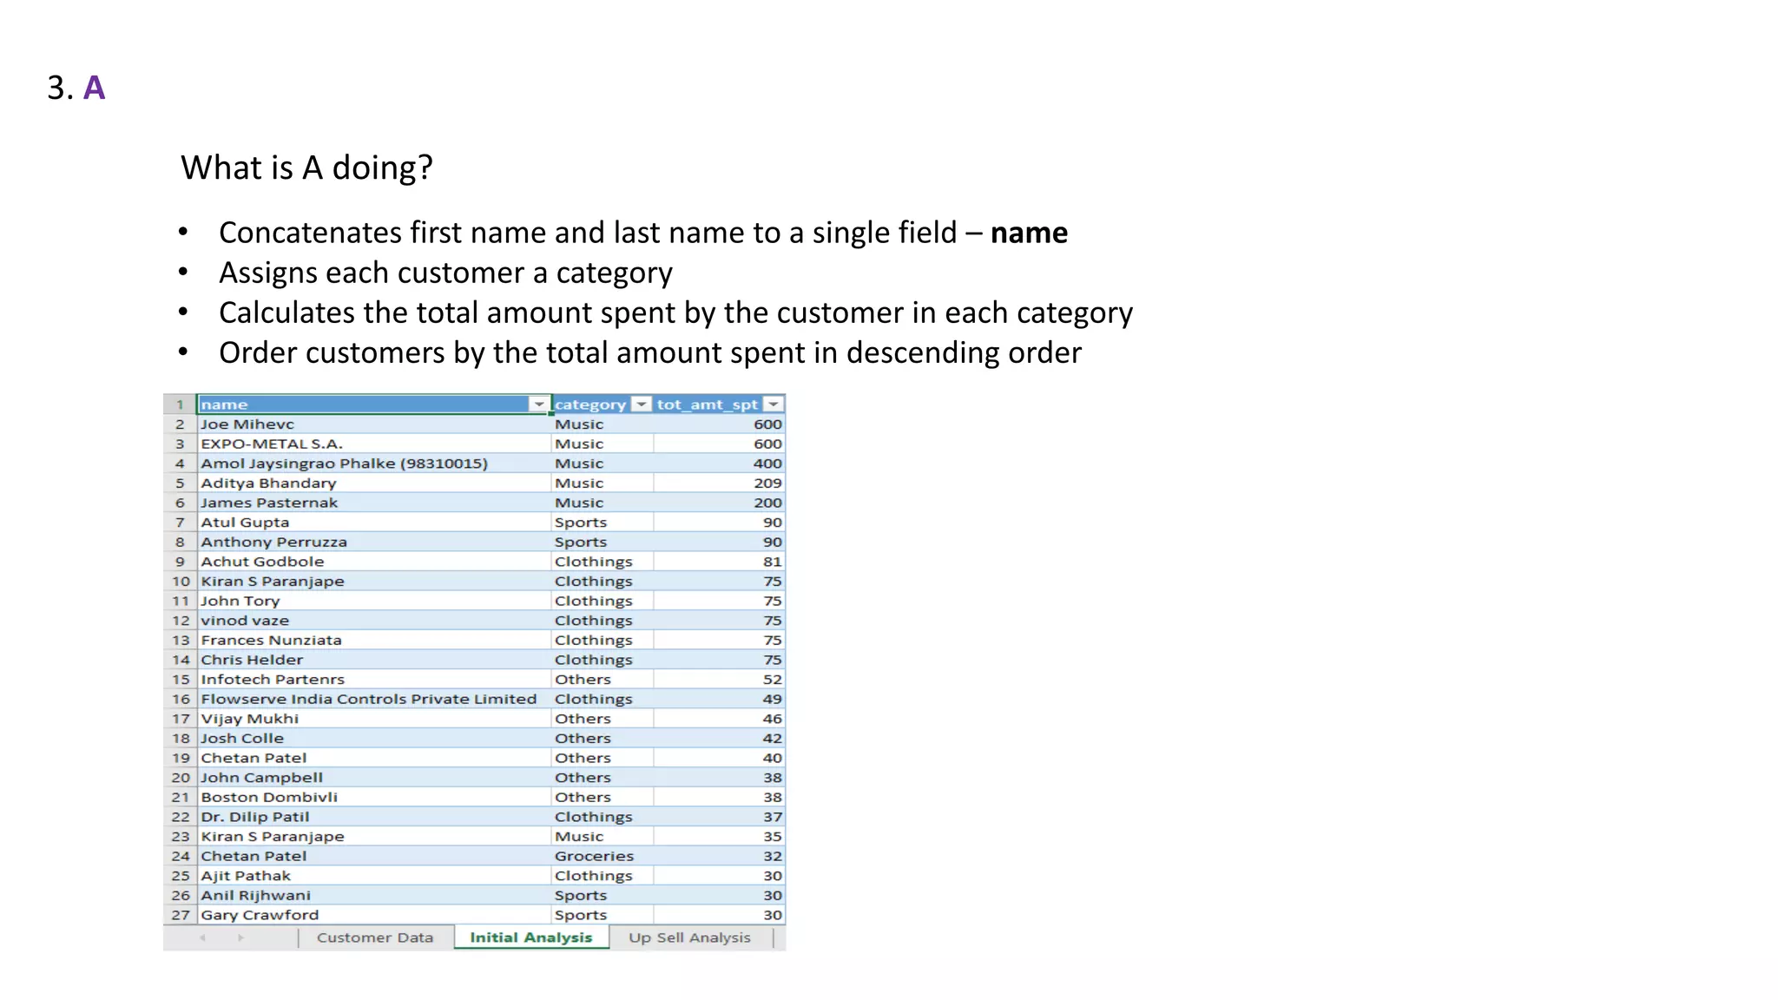Screen dimensions: 1778x1000
Task: Select cell containing Infotech Partenrs
Action: [x=374, y=680]
